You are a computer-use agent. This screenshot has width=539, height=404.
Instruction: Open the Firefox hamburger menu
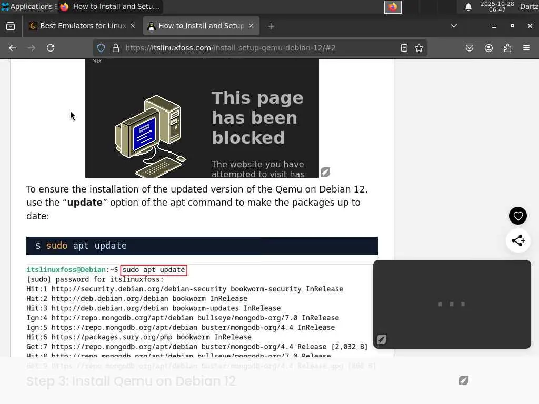(x=526, y=48)
